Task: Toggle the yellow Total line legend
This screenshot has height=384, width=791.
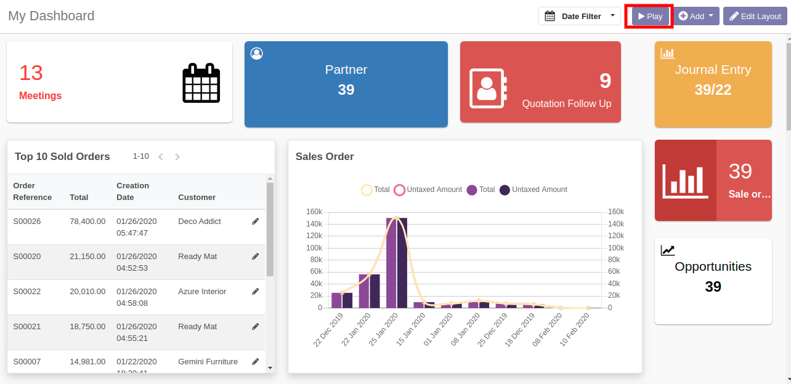Action: click(x=367, y=190)
